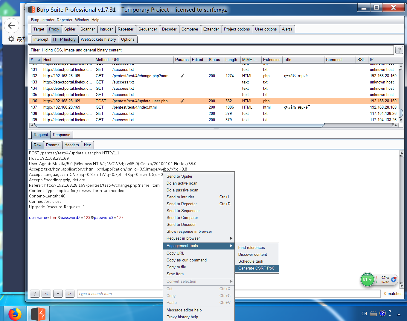
Task: Click request editor scroll down arrow
Action: (401, 286)
